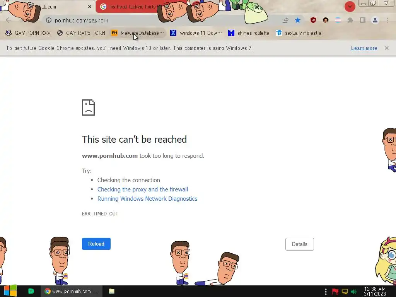Open the shimeji roulette bookmark
396x297 pixels.
pos(249,33)
